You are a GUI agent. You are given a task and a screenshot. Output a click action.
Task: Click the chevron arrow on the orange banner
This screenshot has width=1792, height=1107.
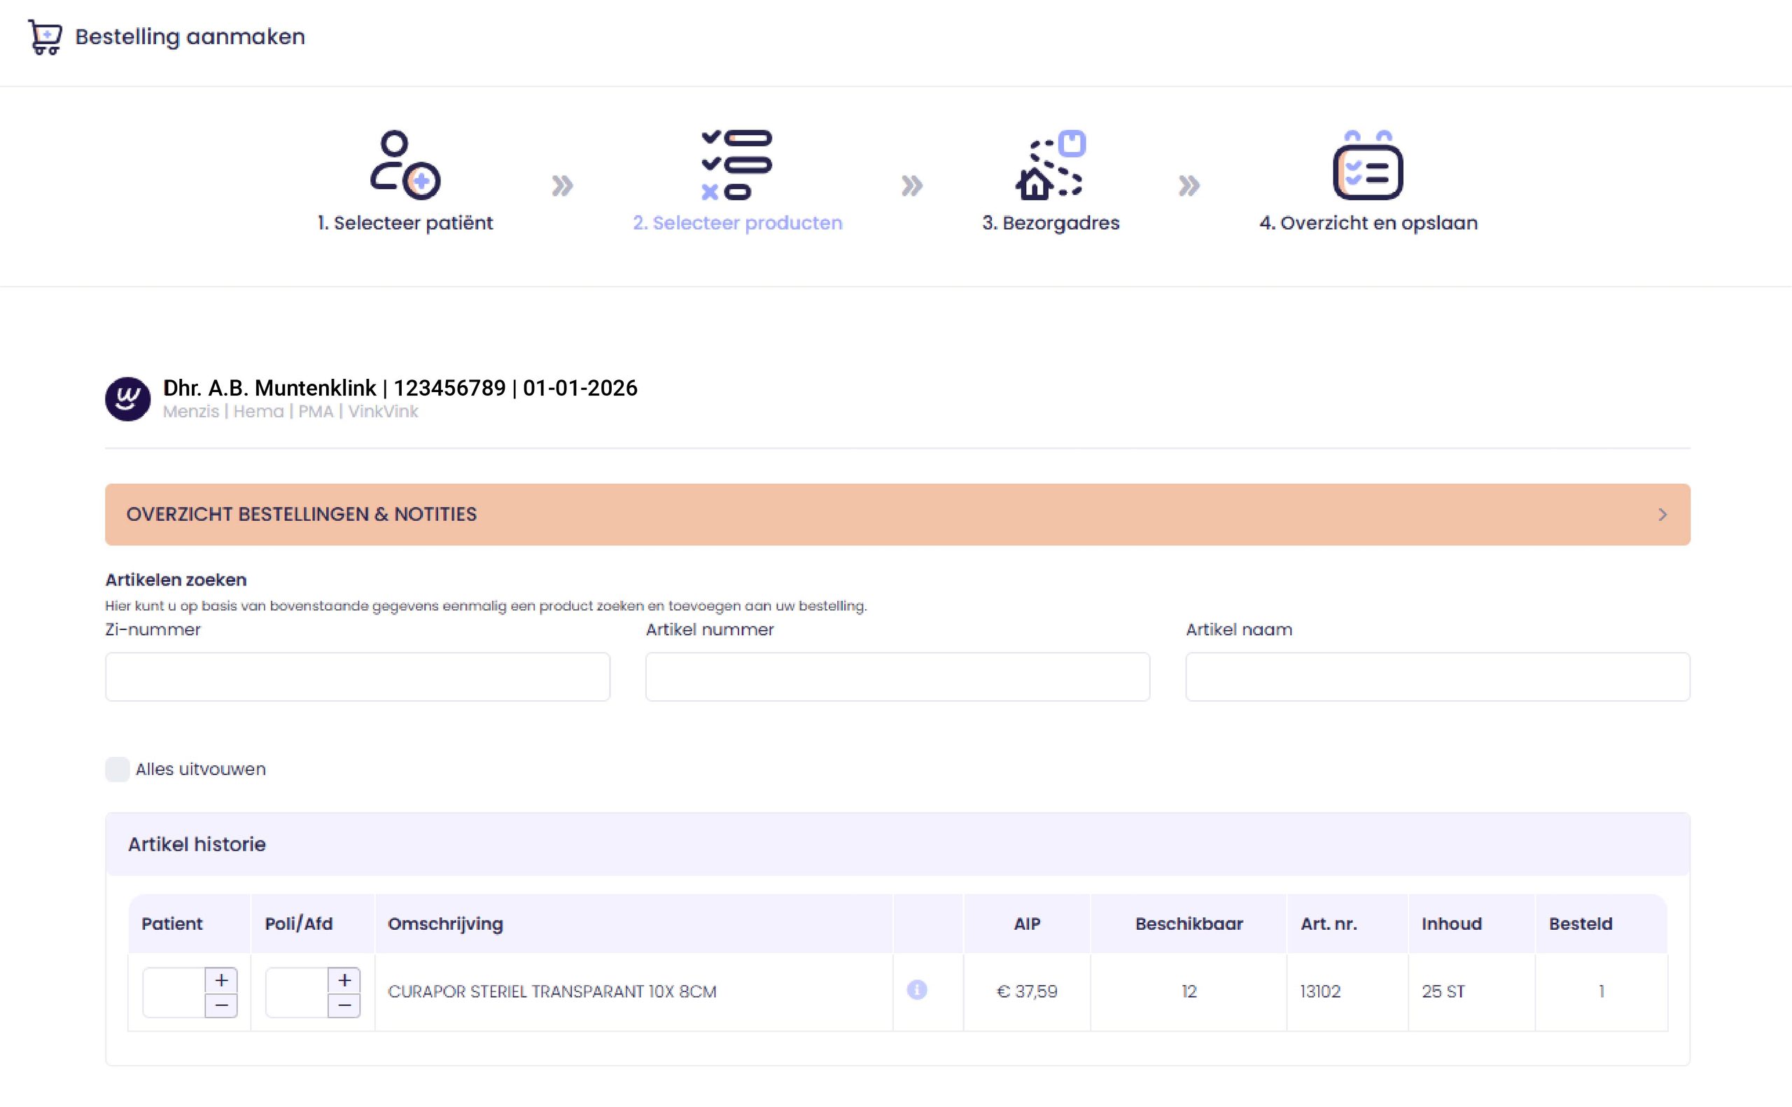[x=1662, y=515]
